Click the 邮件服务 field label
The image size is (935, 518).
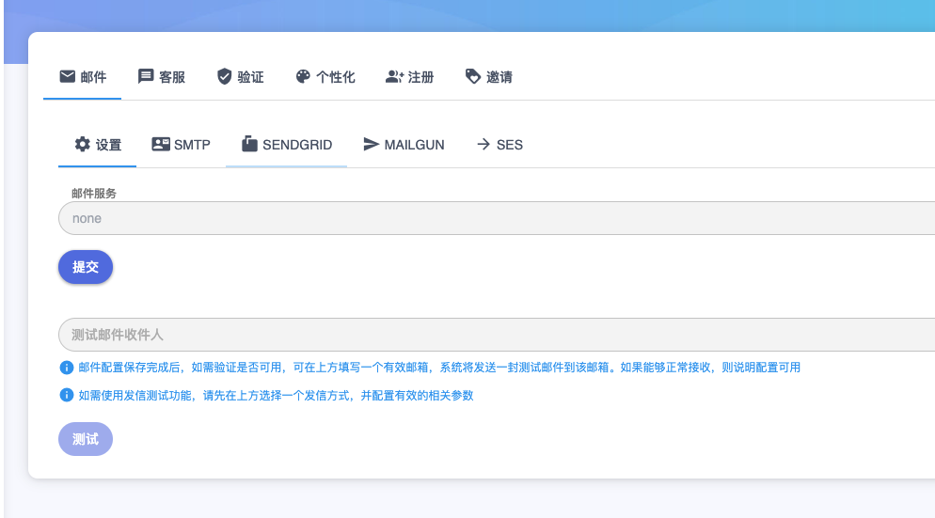pos(94,193)
